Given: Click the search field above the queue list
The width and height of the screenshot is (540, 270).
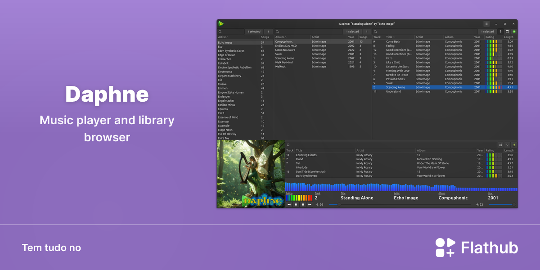Looking at the screenshot, I should click(x=391, y=145).
